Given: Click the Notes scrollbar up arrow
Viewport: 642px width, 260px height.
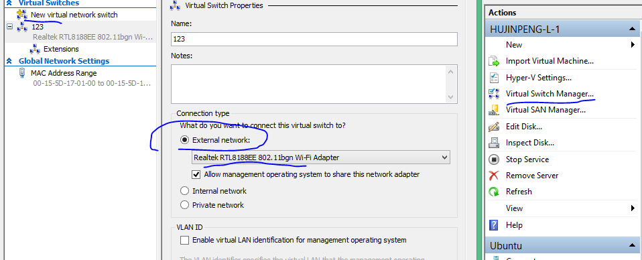Looking at the screenshot, I should tap(451, 72).
